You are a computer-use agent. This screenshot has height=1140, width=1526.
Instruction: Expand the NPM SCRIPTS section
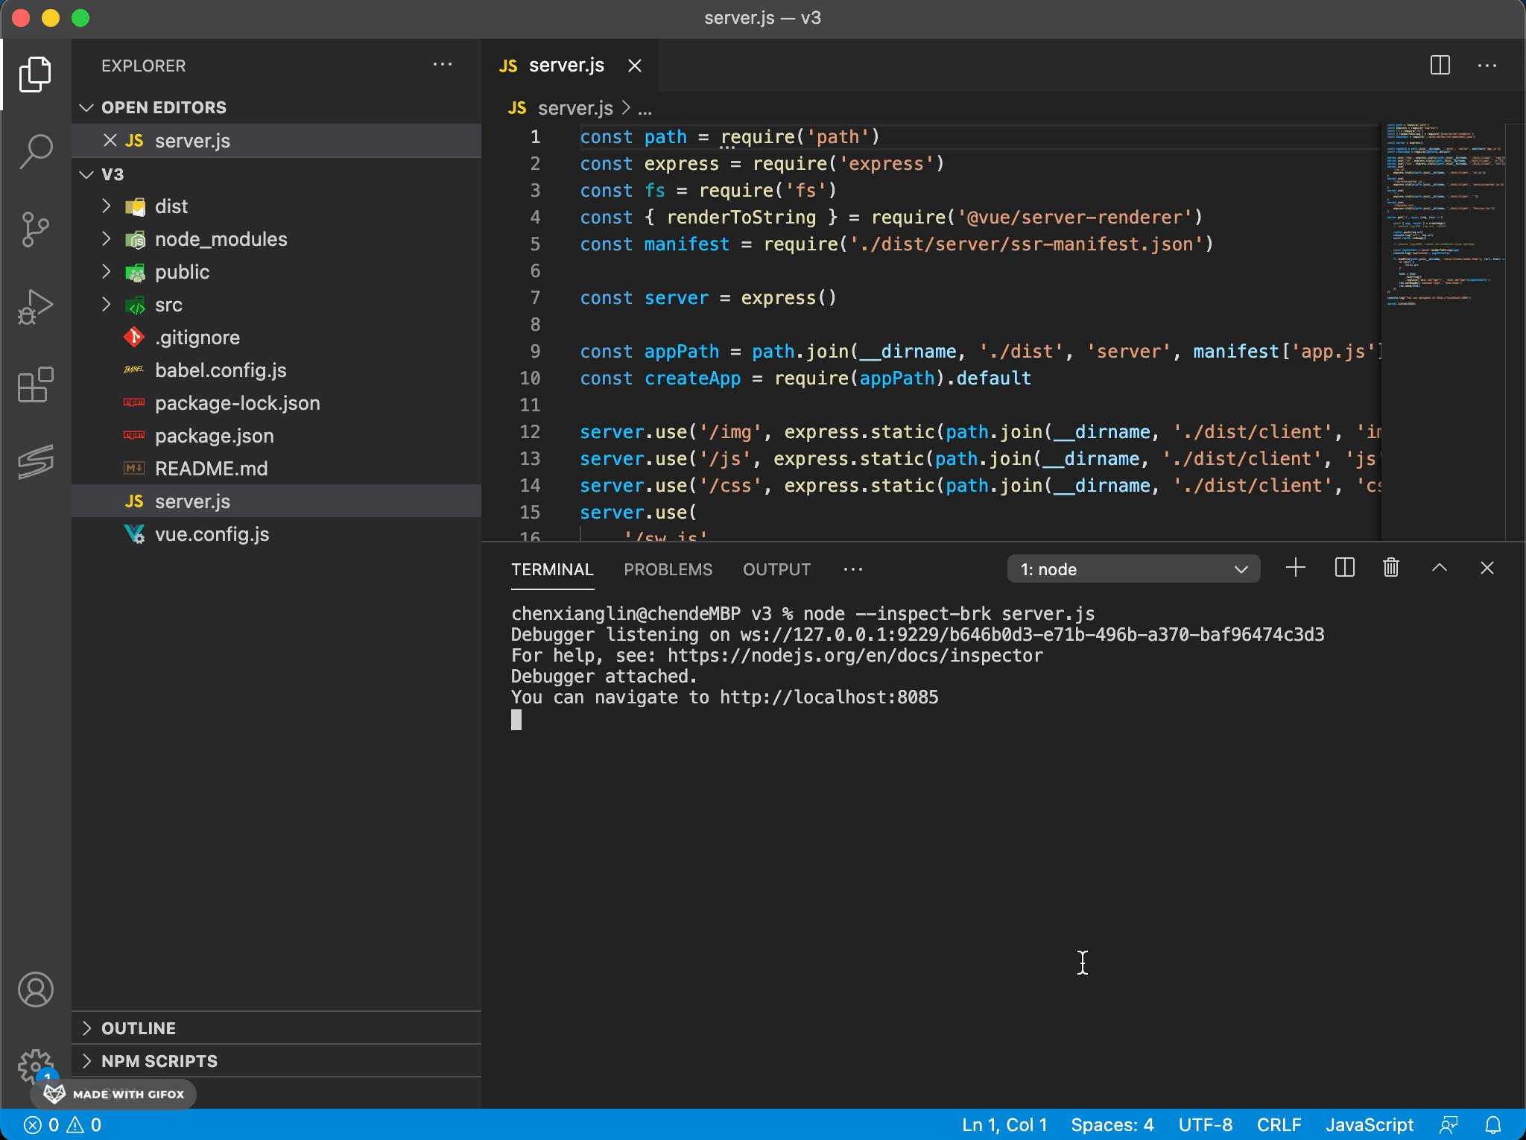click(159, 1061)
